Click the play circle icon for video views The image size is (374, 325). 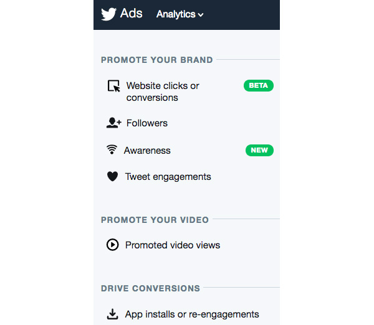coord(112,245)
